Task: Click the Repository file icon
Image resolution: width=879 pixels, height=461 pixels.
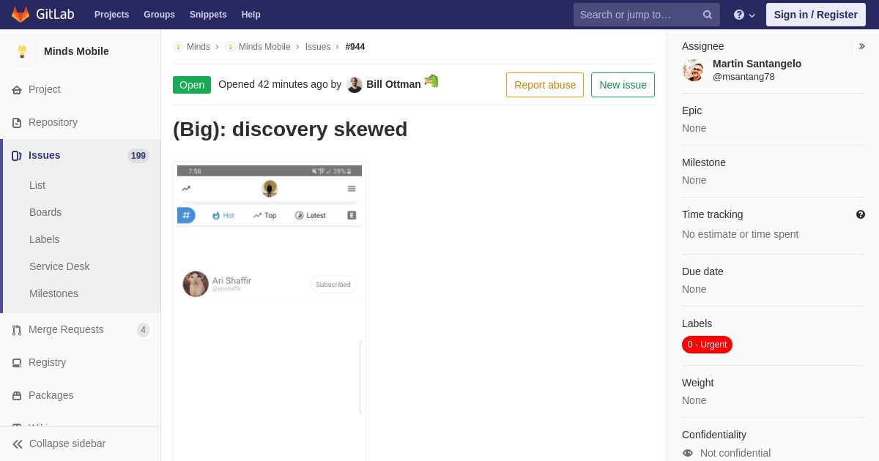Action: pyautogui.click(x=17, y=122)
